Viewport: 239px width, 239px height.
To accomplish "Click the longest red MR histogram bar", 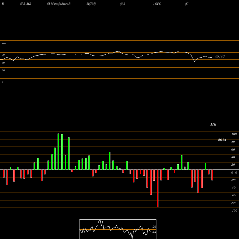I will (x=158, y=188).
